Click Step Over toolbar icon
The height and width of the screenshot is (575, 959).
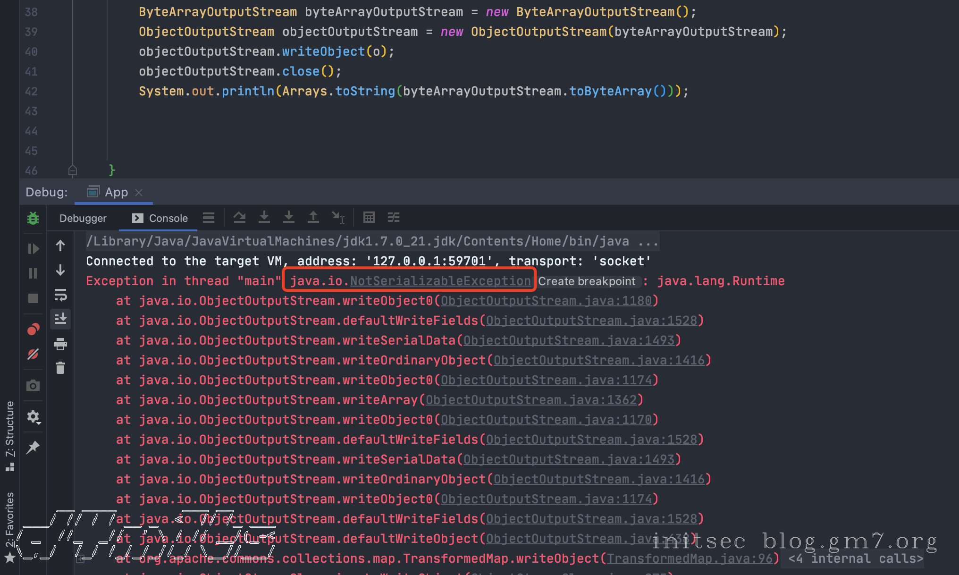pos(240,217)
